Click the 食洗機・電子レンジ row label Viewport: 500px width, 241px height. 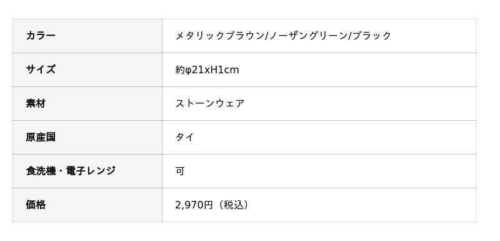point(87,171)
